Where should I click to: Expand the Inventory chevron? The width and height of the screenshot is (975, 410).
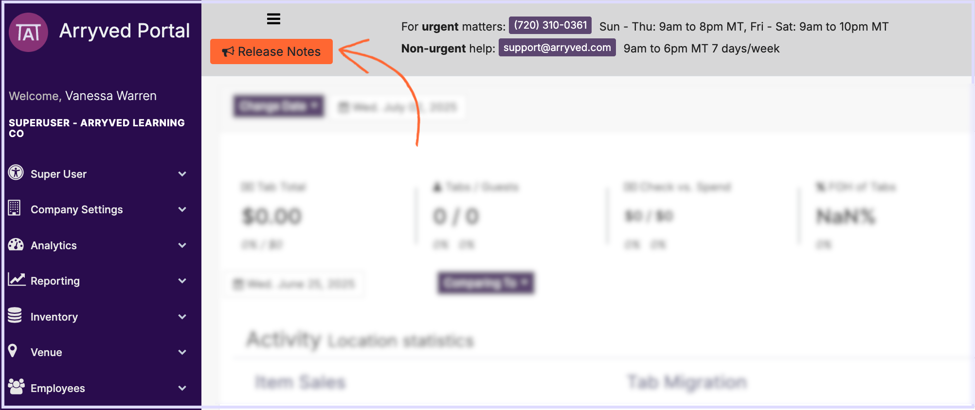pyautogui.click(x=182, y=317)
